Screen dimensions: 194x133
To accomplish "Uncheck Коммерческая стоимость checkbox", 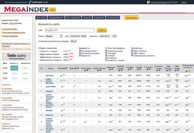I will (132, 55).
